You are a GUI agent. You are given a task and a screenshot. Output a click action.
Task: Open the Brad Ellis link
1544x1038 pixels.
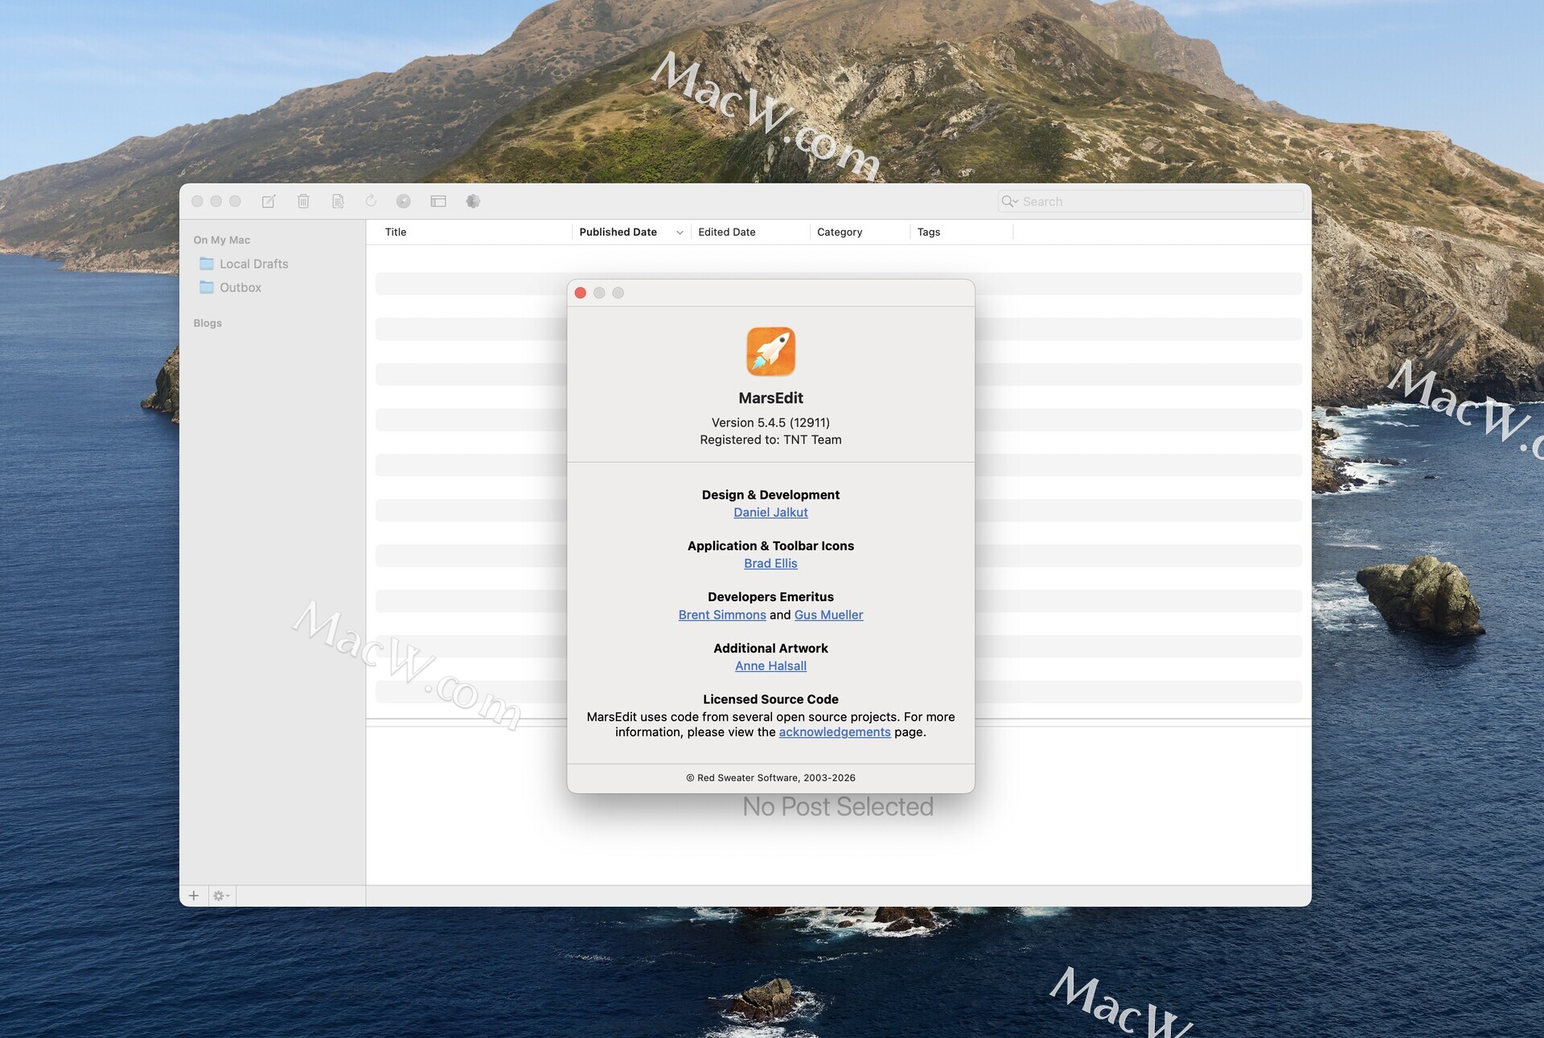[x=770, y=563]
